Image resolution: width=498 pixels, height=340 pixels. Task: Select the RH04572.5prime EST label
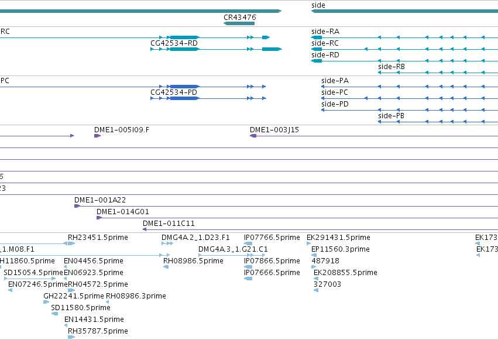pos(98,284)
